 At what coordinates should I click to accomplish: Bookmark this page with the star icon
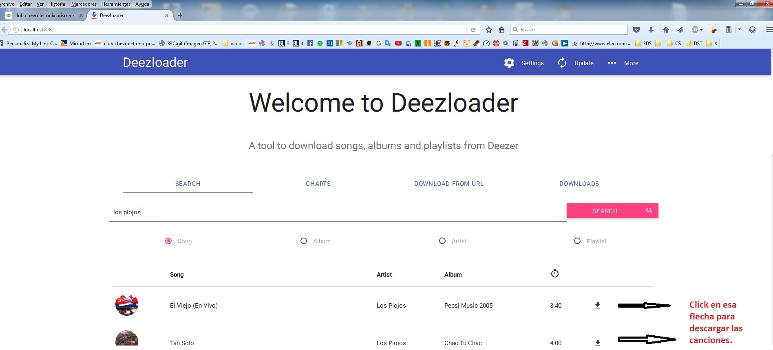[489, 30]
